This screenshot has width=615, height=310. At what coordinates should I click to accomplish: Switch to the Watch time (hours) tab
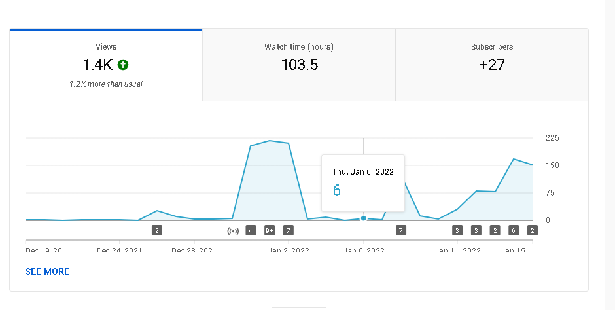[299, 65]
